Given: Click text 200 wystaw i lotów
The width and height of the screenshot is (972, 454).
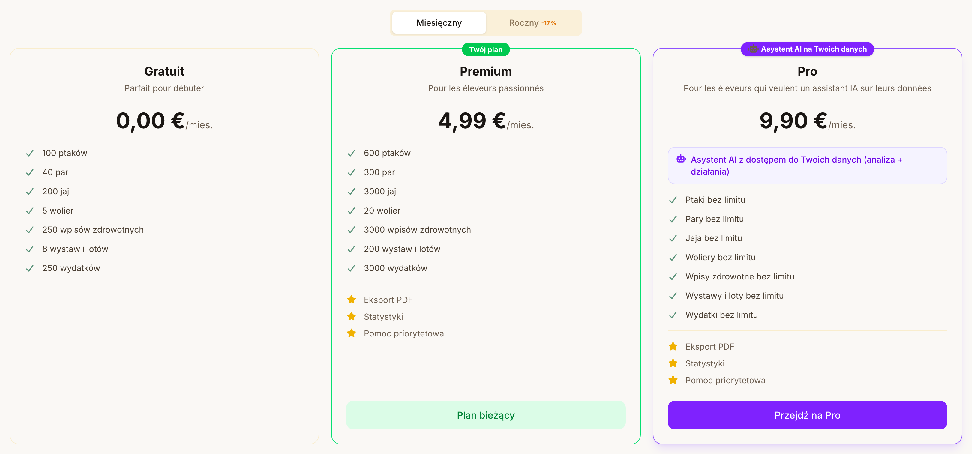Looking at the screenshot, I should pyautogui.click(x=402, y=249).
